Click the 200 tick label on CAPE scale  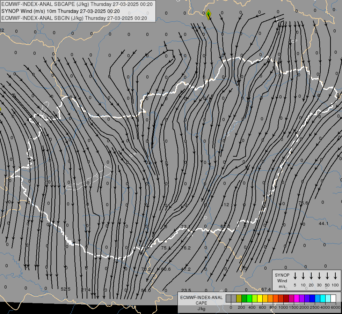(241, 307)
